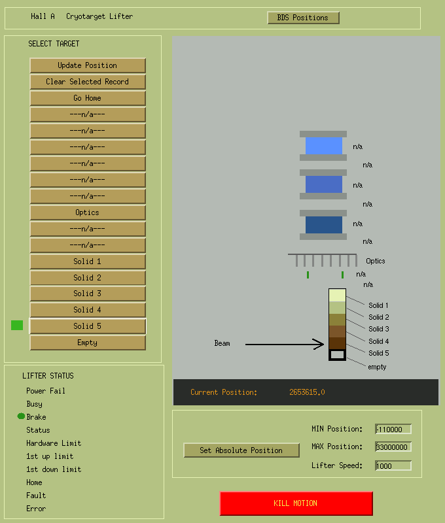Click the Busy status label
The width and height of the screenshot is (445, 523).
point(35,404)
